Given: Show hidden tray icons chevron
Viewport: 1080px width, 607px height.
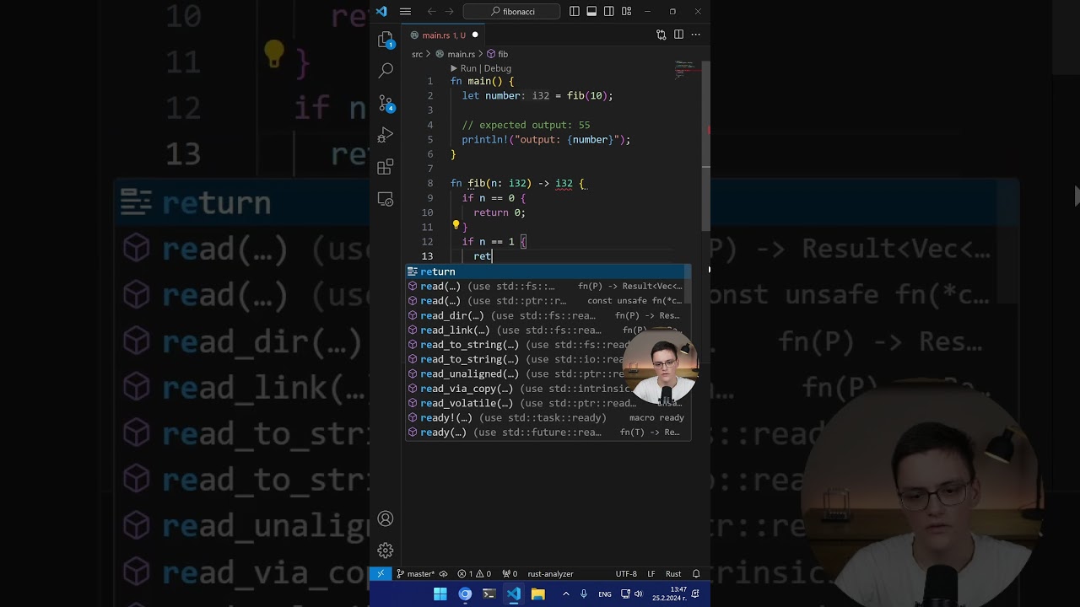Looking at the screenshot, I should pos(565,594).
